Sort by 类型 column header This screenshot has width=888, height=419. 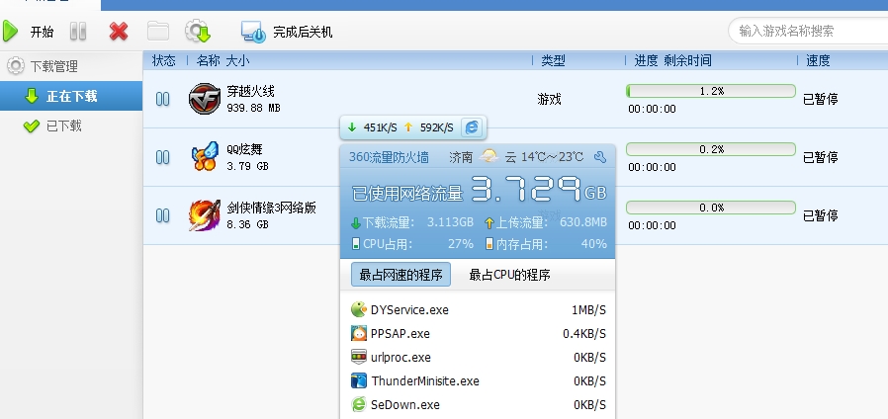point(553,60)
